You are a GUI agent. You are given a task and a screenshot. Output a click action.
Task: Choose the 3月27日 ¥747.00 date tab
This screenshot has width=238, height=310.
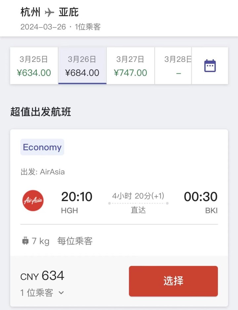click(131, 66)
